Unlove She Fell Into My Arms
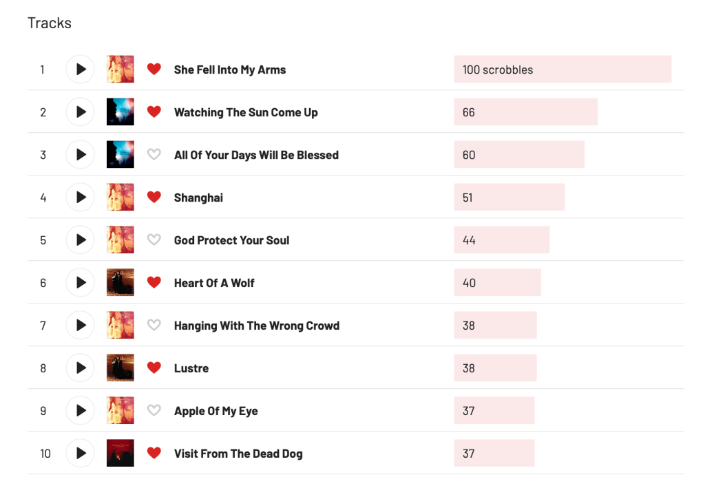 154,70
